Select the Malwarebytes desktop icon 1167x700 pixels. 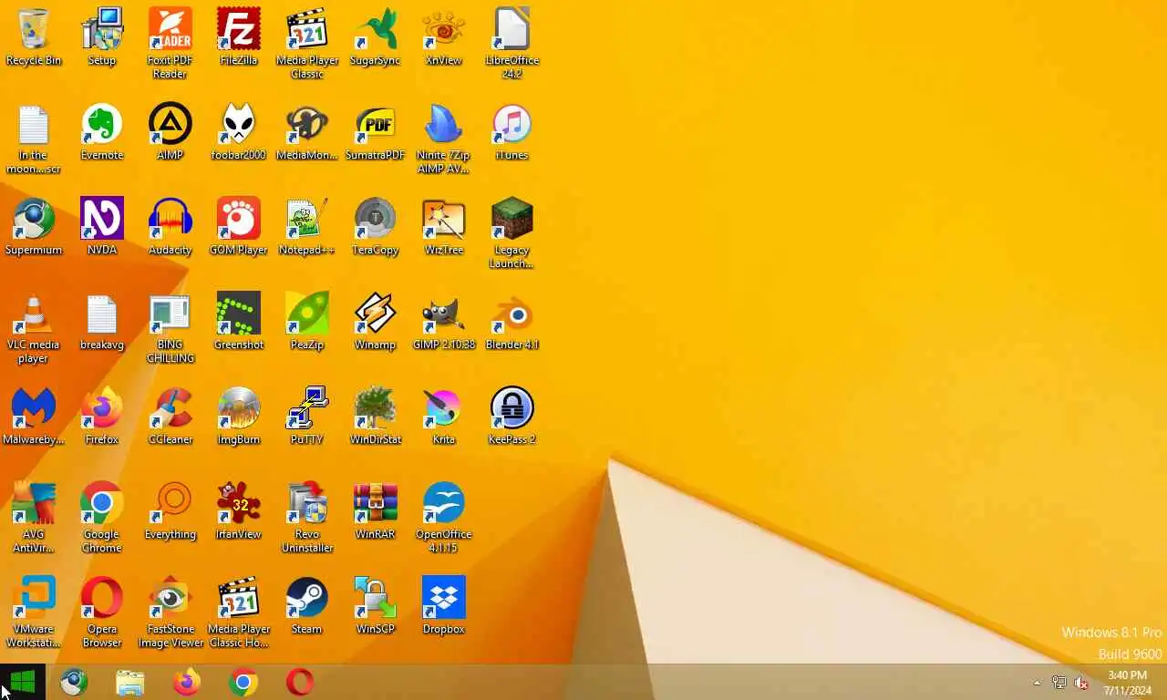point(34,408)
